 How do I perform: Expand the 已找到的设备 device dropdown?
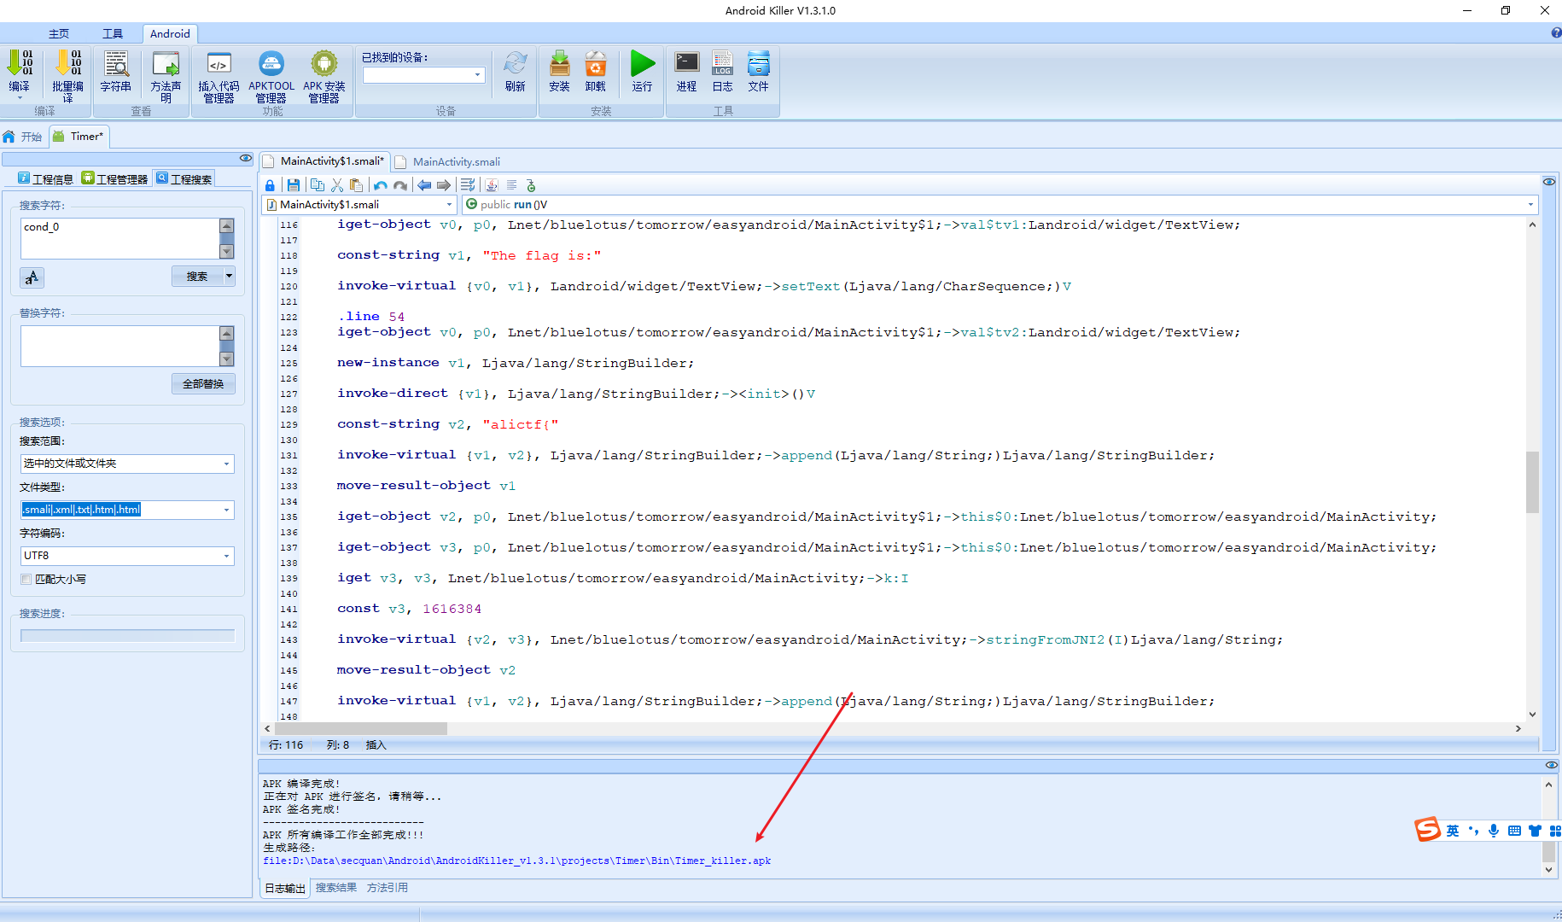click(477, 75)
